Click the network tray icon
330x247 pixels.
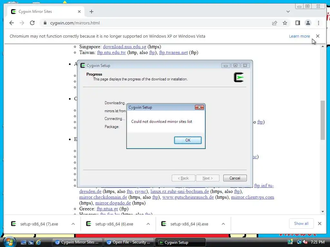(299, 242)
